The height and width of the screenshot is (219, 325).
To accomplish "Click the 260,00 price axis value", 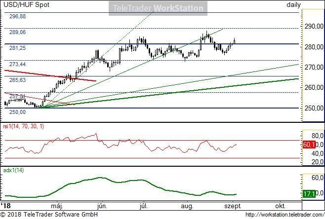I will coord(314,87).
